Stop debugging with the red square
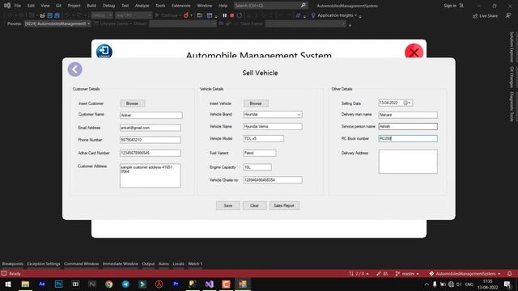Screen dimensions: 518x291 (x=232, y=15)
